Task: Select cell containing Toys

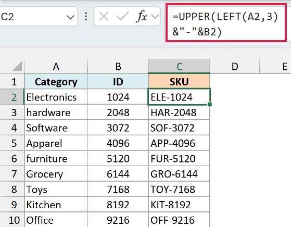Action: [x=56, y=189]
